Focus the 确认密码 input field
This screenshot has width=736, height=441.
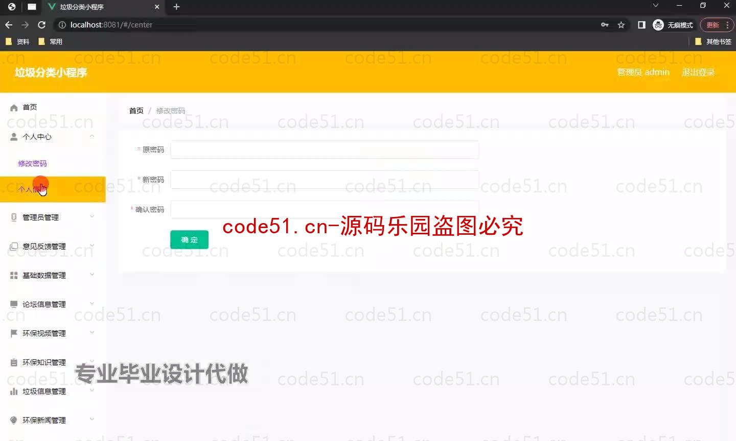[x=325, y=209]
